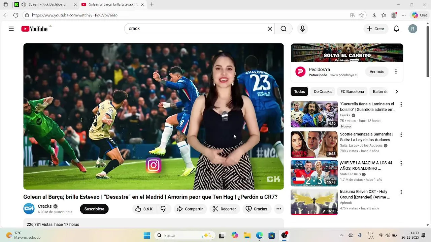Viewport: 431px width, 242px height.
Task: Click the Solta el Carrito ad banner
Action: (x=347, y=53)
